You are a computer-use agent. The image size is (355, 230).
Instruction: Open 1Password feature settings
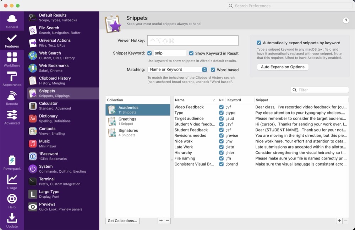click(x=63, y=156)
